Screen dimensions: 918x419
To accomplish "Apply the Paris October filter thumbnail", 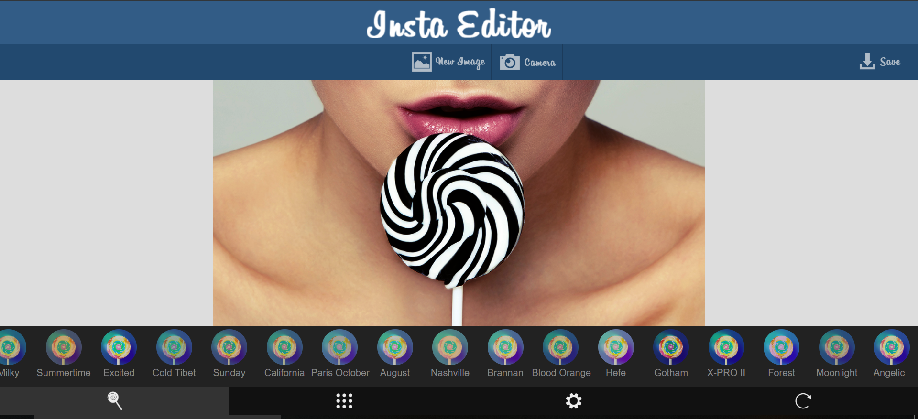I will 339,347.
